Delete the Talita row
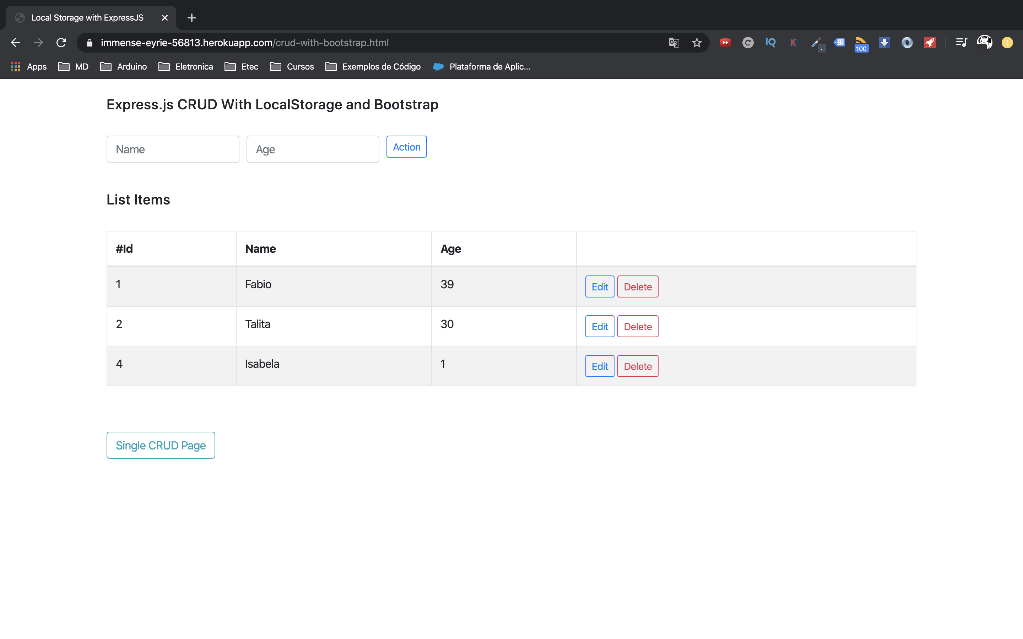The height and width of the screenshot is (639, 1023). (x=638, y=326)
